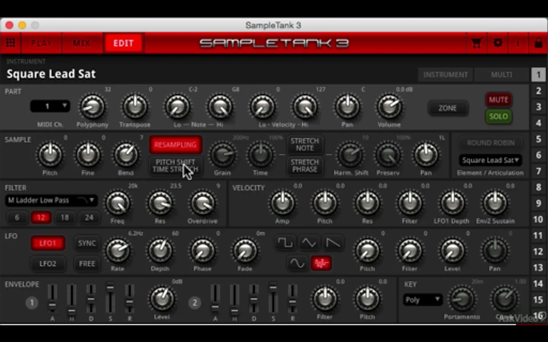Image resolution: width=548 pixels, height=342 pixels.
Task: Select the square wave LFO shape
Action: [x=285, y=242]
